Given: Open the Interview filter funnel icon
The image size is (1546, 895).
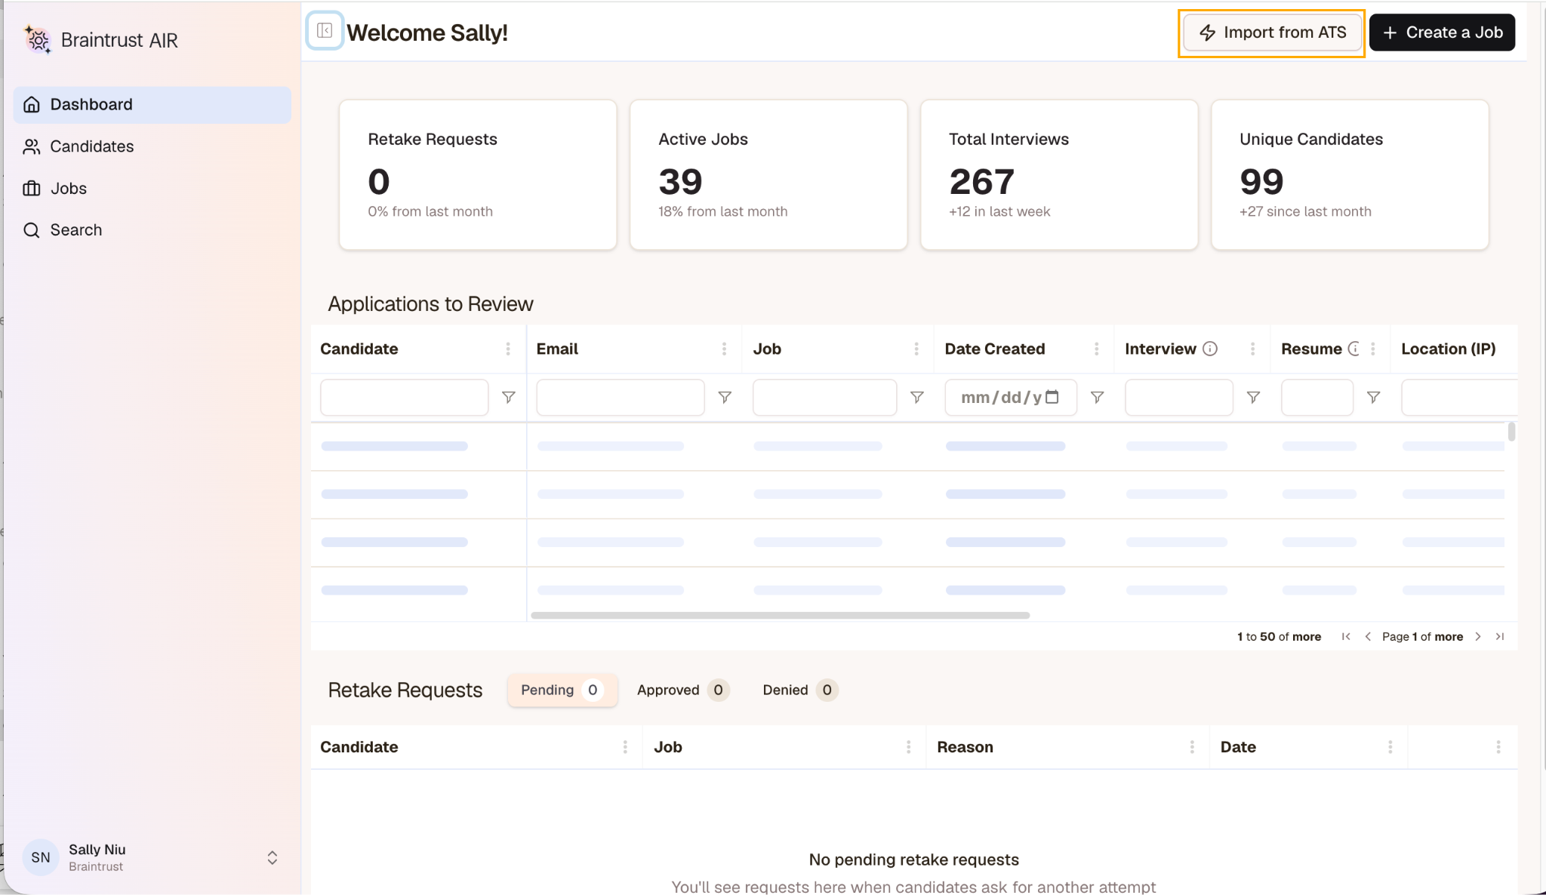Looking at the screenshot, I should click(x=1253, y=397).
